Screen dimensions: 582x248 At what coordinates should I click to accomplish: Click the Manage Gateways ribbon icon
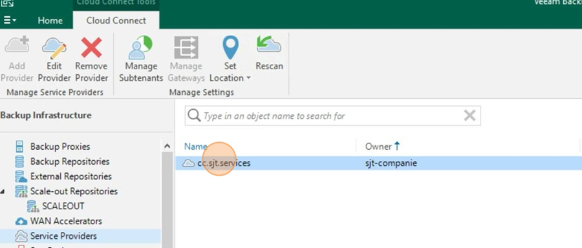pos(186,47)
